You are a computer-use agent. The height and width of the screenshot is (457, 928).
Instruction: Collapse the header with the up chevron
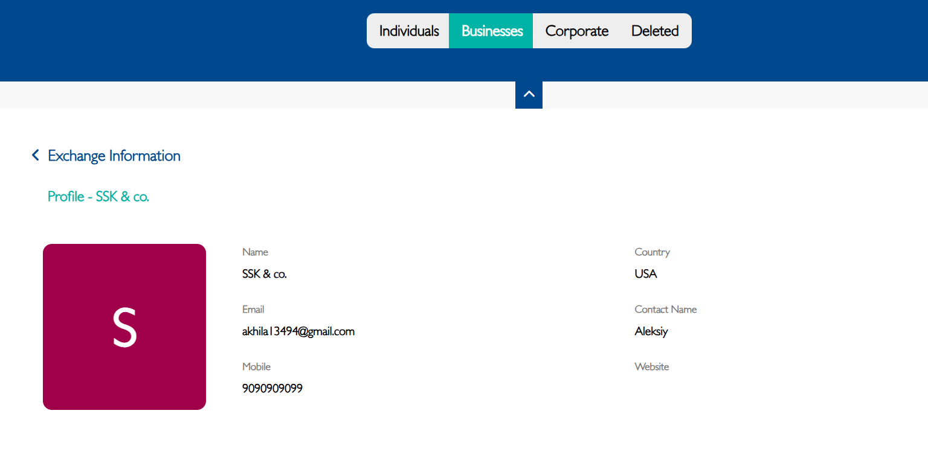[x=529, y=95]
